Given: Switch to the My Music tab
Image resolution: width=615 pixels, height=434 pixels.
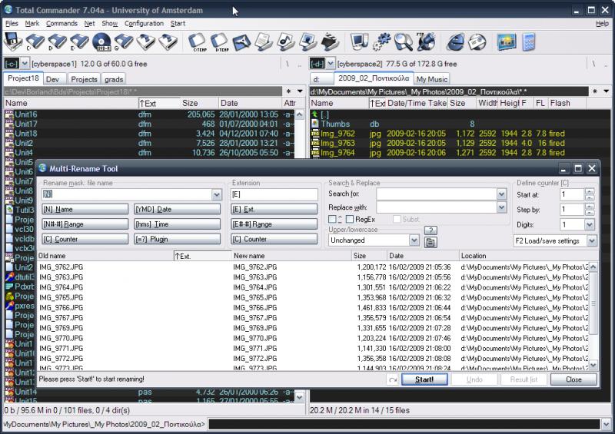Looking at the screenshot, I should (431, 79).
